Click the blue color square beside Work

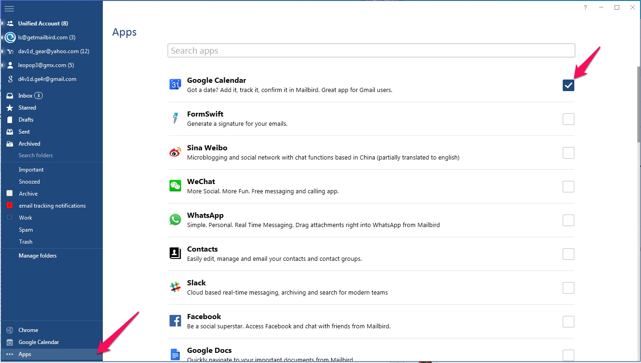tap(9, 217)
